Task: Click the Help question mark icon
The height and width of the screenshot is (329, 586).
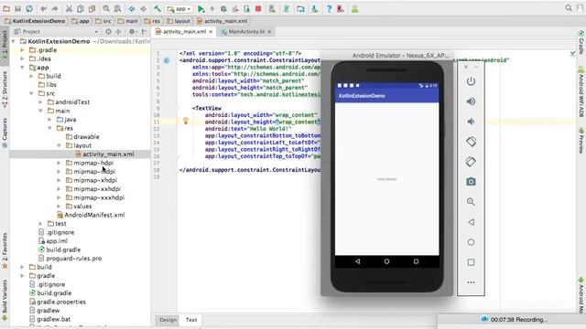Action: tap(329, 8)
